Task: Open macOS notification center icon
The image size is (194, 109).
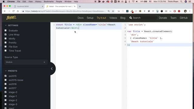Action: point(190,2)
